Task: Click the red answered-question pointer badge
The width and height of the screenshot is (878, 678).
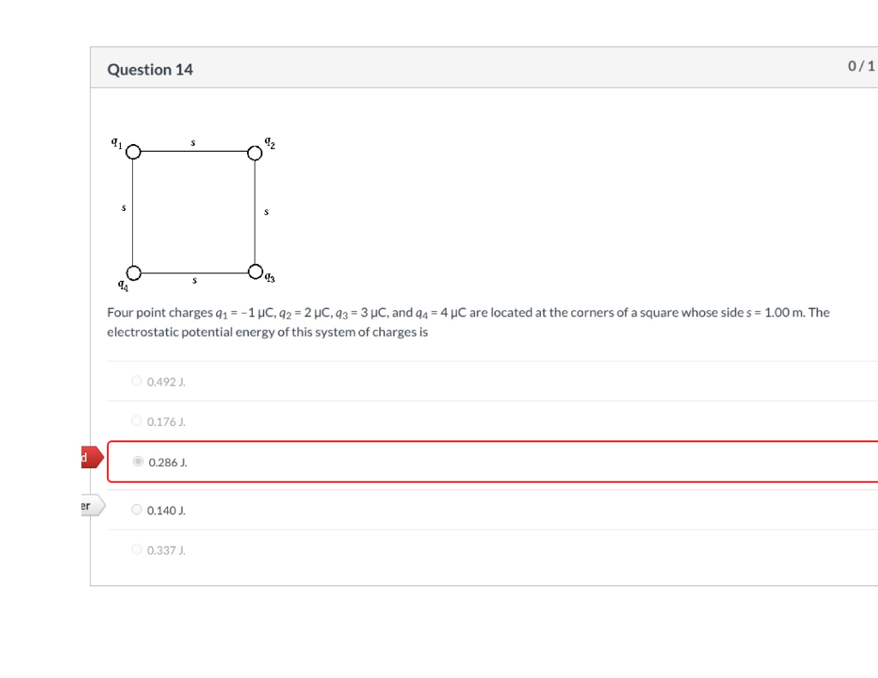Action: [x=90, y=457]
